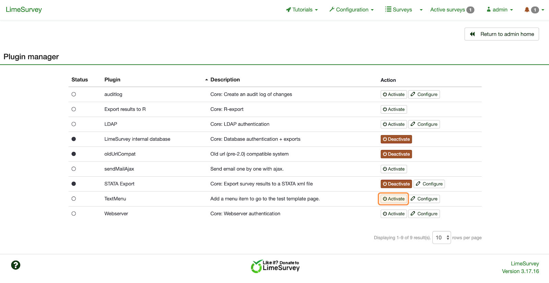
Task: Click Export results to R status circle
Action: click(x=74, y=109)
